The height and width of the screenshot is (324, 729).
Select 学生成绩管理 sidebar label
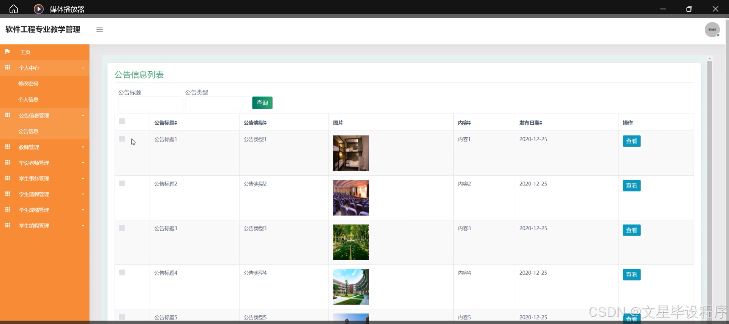coord(34,210)
